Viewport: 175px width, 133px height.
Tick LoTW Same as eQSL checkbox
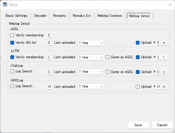tap(108, 57)
